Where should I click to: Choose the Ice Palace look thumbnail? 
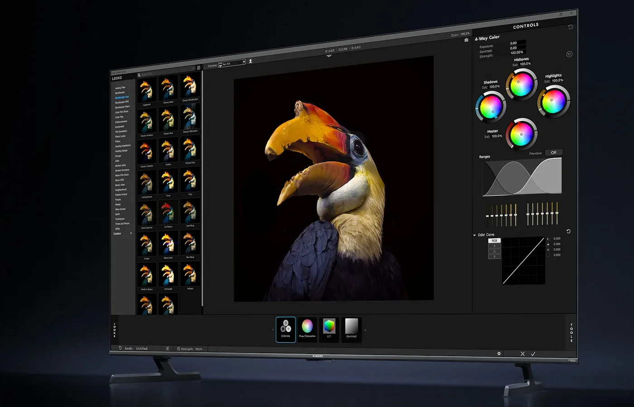click(168, 213)
